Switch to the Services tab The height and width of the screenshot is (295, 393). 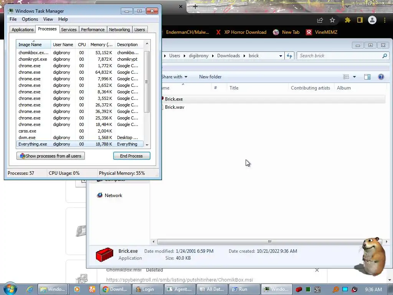69,30
